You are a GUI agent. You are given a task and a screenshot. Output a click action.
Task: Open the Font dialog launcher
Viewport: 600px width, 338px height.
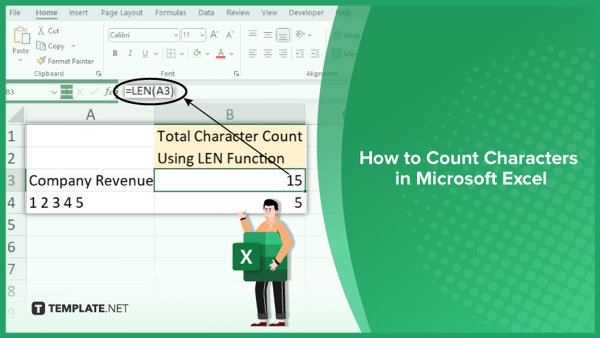(236, 74)
